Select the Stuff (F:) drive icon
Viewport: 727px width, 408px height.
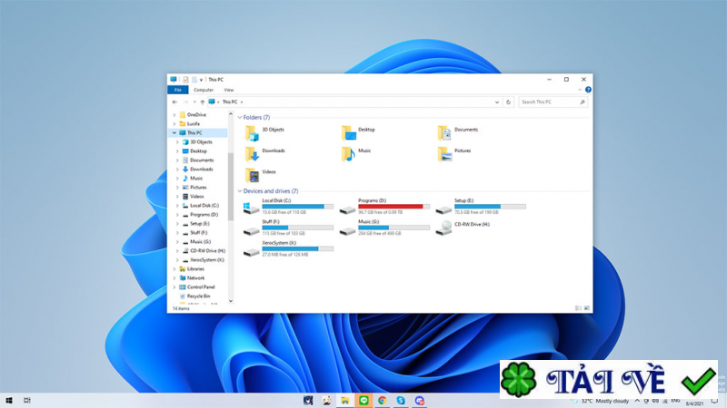pos(251,229)
